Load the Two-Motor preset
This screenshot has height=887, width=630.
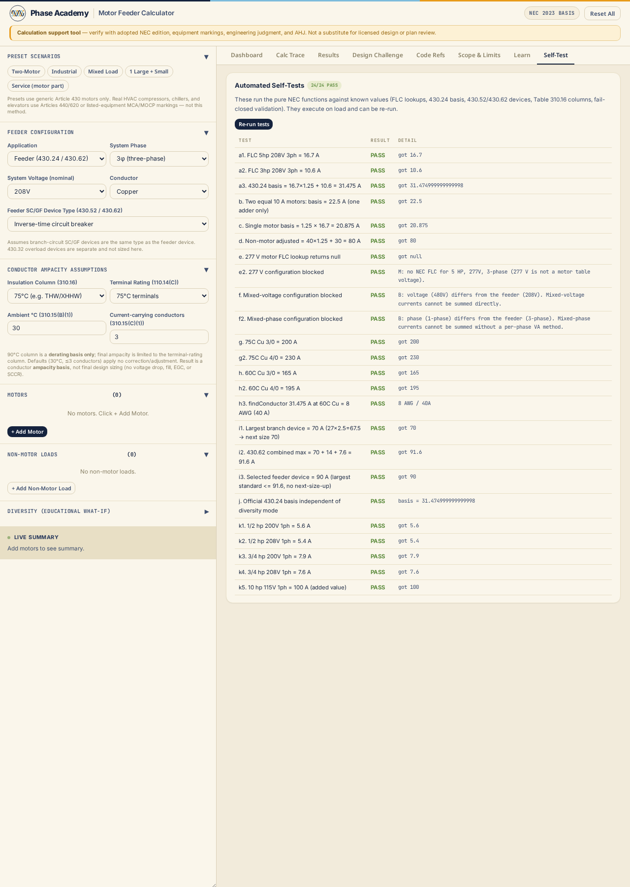pos(26,71)
